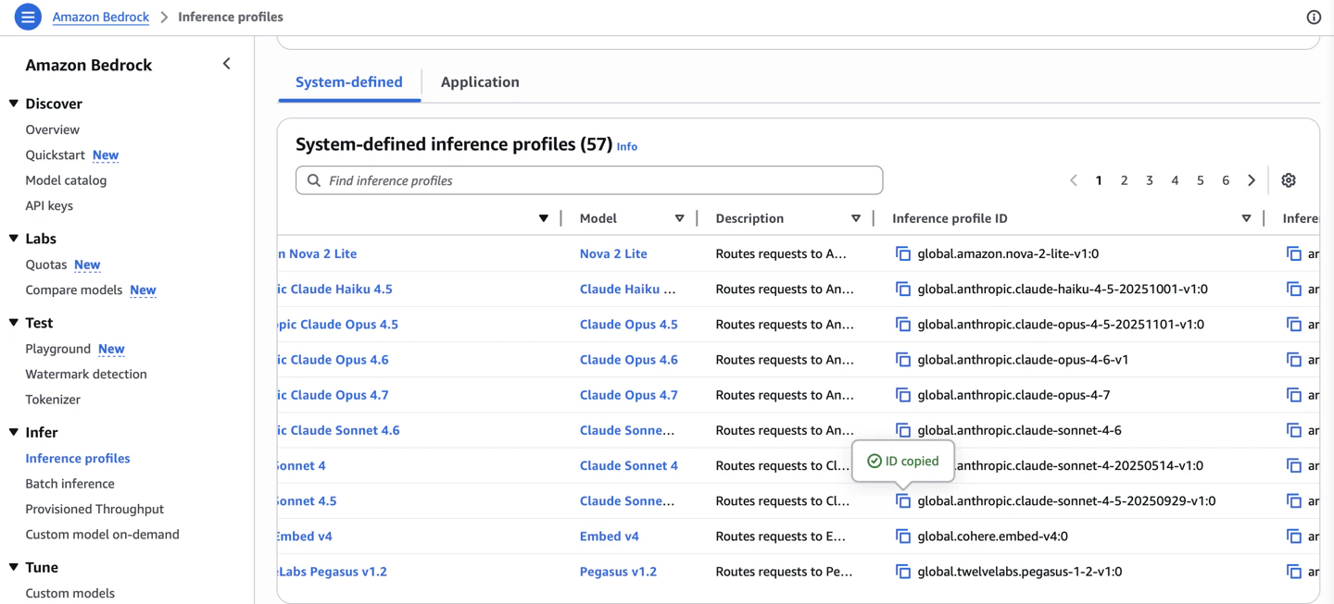Viewport: 1334px width, 604px height.
Task: Open Inference profiles in the sidebar
Action: 78,458
